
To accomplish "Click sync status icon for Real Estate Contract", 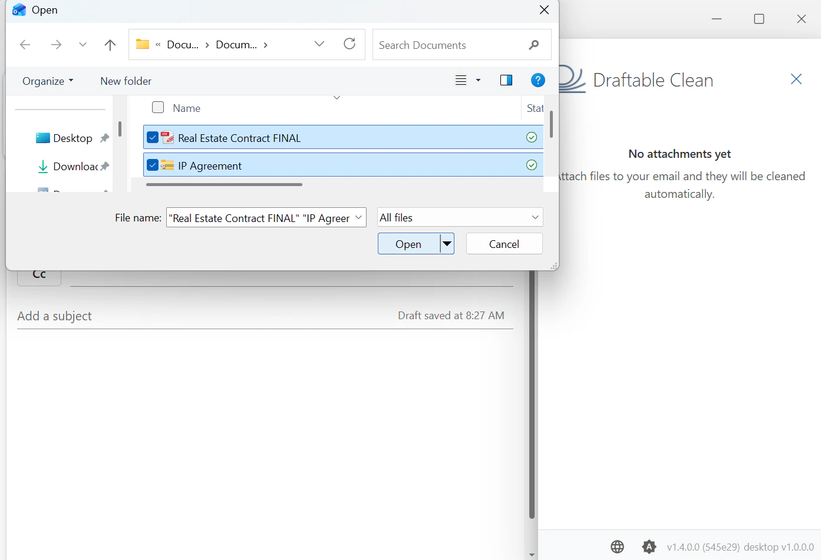I will tap(532, 137).
